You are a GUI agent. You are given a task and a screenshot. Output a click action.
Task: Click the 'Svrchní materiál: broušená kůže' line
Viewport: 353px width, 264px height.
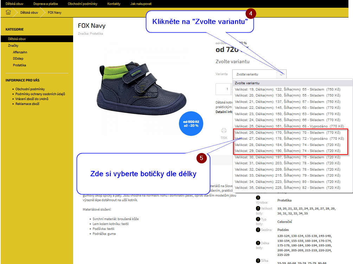coord(115,219)
